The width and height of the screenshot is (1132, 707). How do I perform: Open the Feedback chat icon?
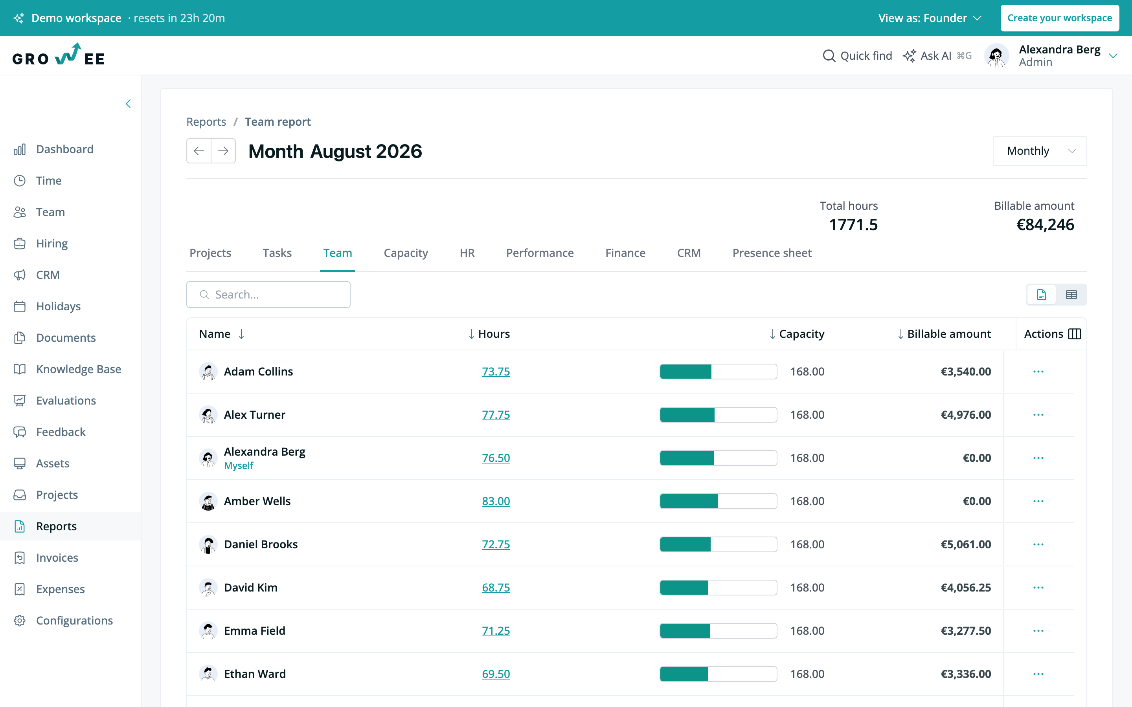pyautogui.click(x=20, y=432)
